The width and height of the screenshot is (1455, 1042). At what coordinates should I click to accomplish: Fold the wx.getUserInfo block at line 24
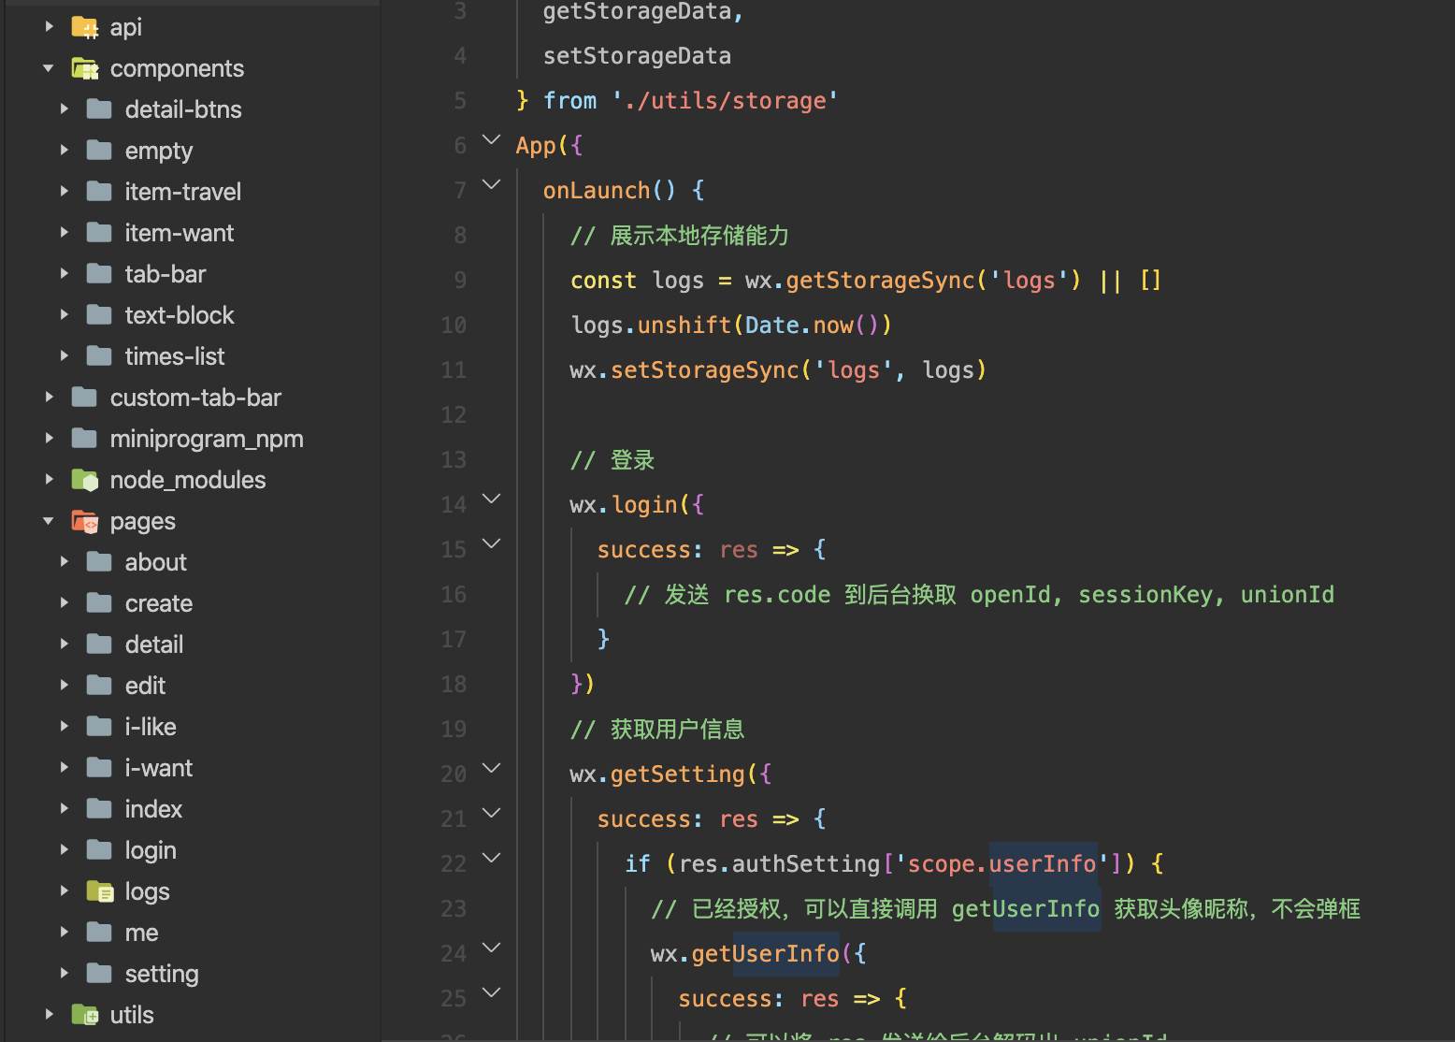[491, 948]
